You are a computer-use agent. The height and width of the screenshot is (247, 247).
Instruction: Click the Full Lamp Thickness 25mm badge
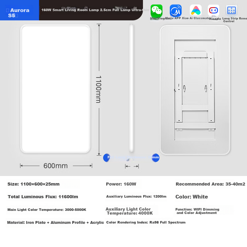coord(131,158)
